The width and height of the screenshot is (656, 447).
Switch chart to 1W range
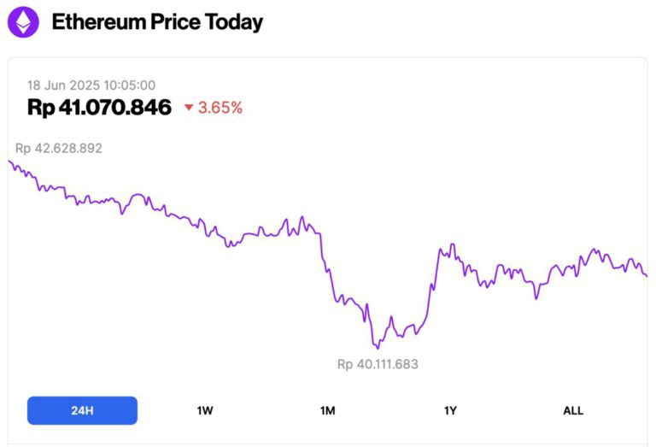point(205,410)
